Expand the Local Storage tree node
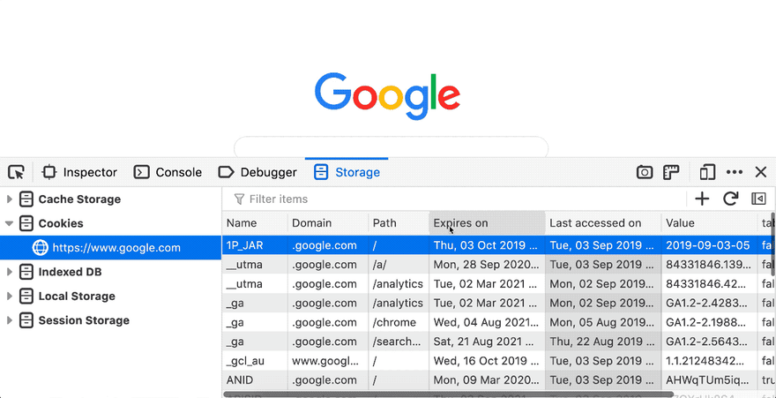This screenshot has width=776, height=398. [9, 296]
